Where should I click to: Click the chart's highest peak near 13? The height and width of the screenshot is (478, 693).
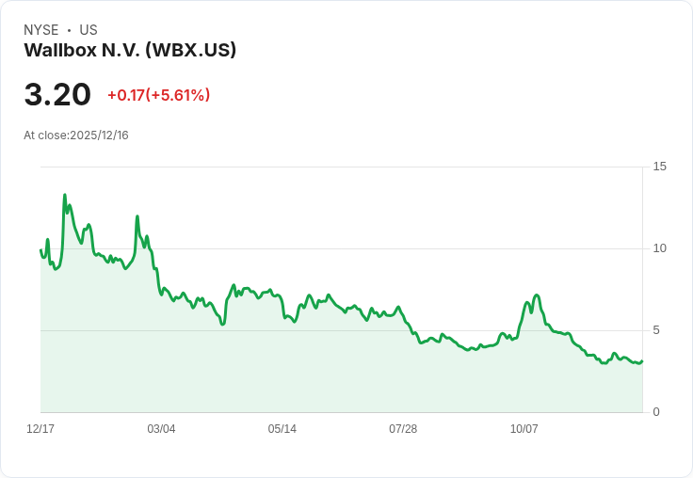(64, 196)
